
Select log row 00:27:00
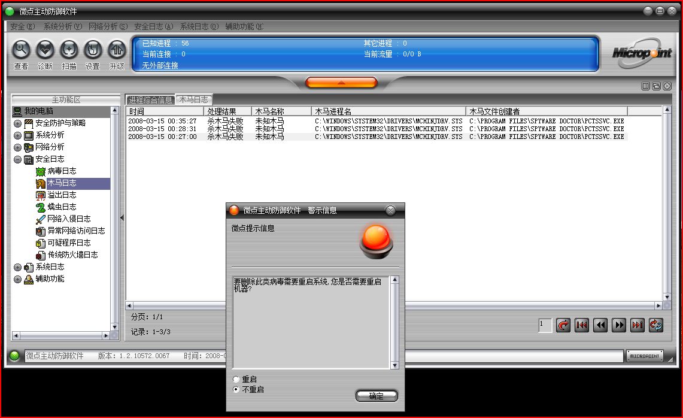[x=377, y=137]
